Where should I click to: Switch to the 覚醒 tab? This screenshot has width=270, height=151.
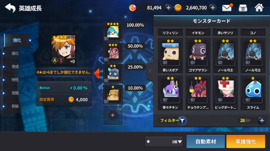point(15,93)
